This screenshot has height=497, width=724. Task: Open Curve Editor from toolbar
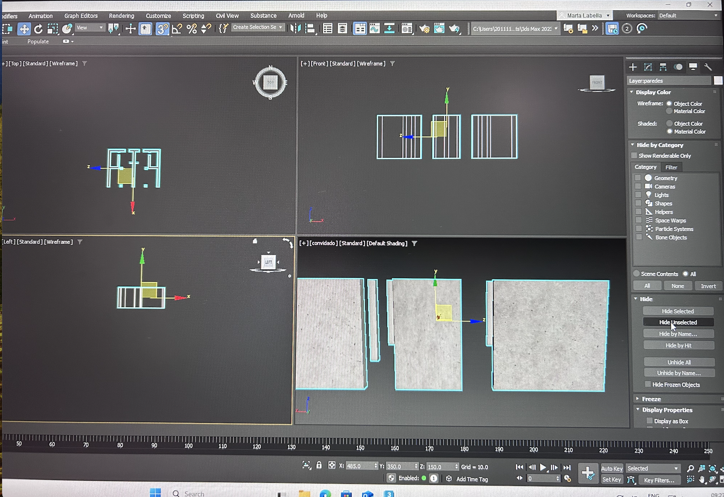tap(374, 29)
